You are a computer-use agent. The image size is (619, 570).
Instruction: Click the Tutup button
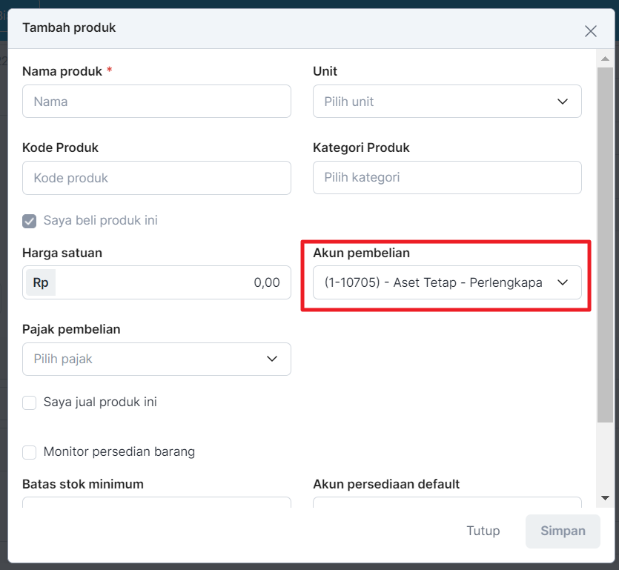coord(483,531)
